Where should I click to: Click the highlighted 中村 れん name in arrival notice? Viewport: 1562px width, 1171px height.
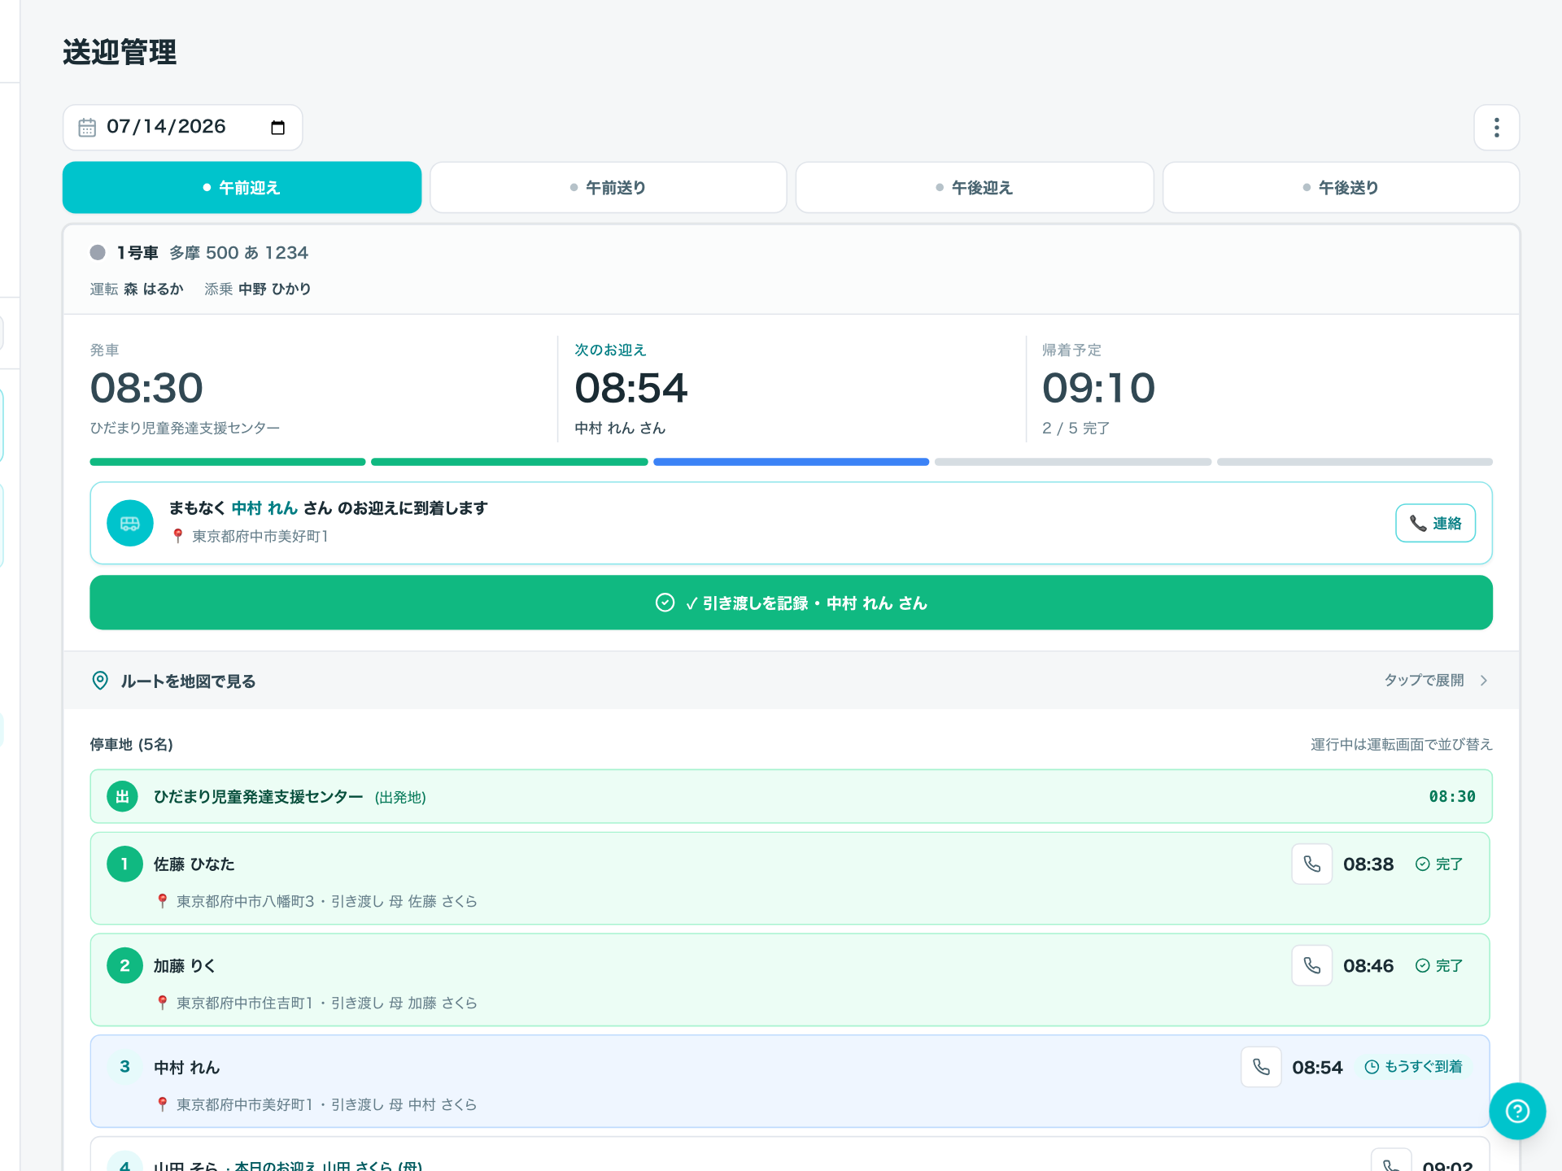click(264, 507)
